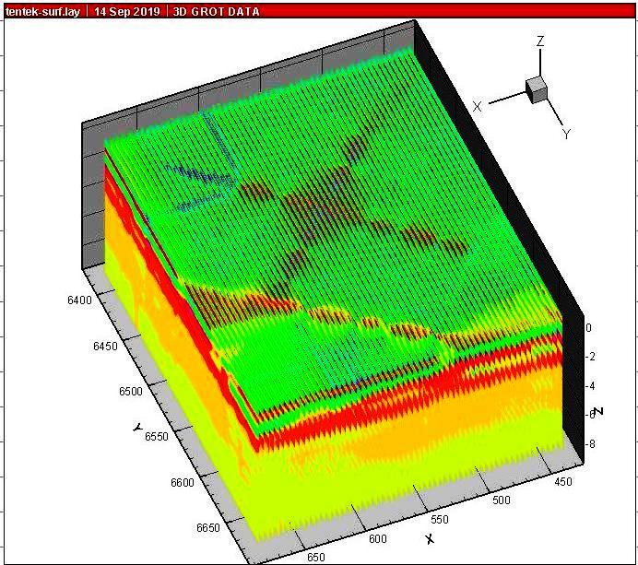Select the 0 tick label on Z axis
Viewport: 638px width, 565px height.
[588, 327]
